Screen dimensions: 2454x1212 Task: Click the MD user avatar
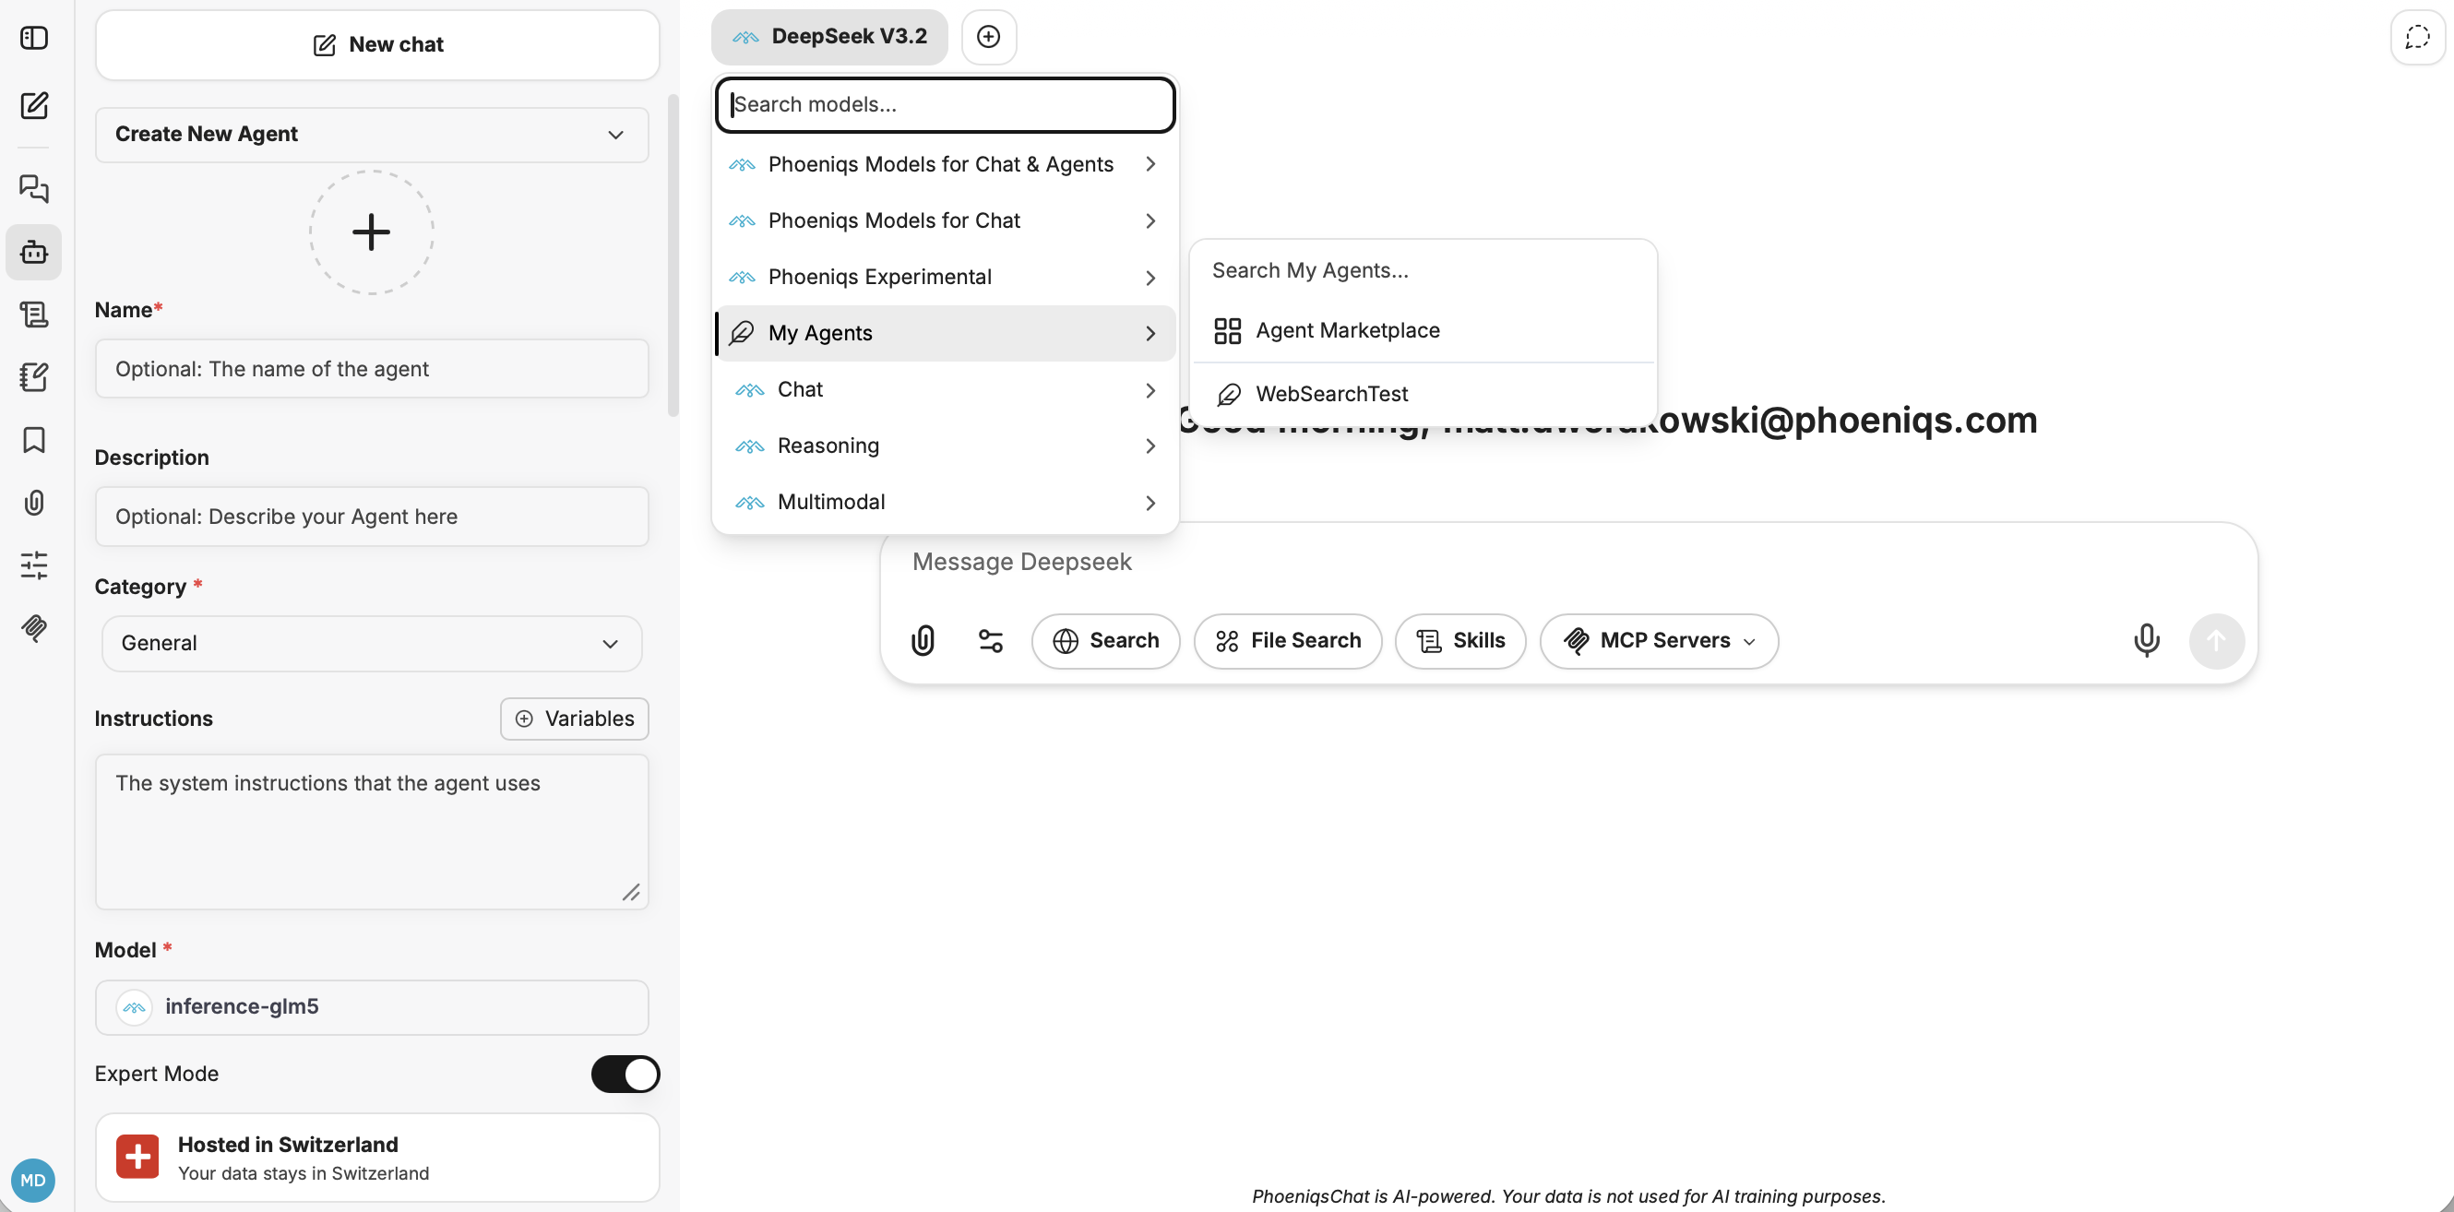point(33,1181)
